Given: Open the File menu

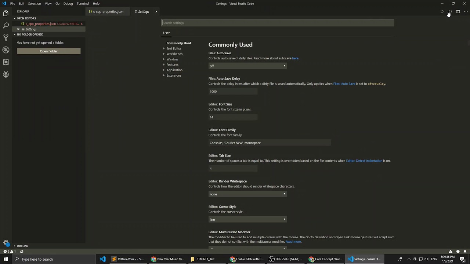Looking at the screenshot, I should (x=12, y=4).
